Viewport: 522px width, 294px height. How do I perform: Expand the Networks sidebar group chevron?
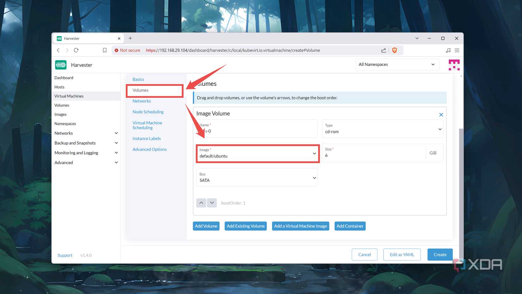(x=116, y=133)
